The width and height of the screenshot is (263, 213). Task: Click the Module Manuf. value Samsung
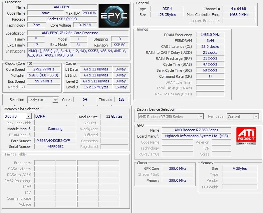pos(55,129)
